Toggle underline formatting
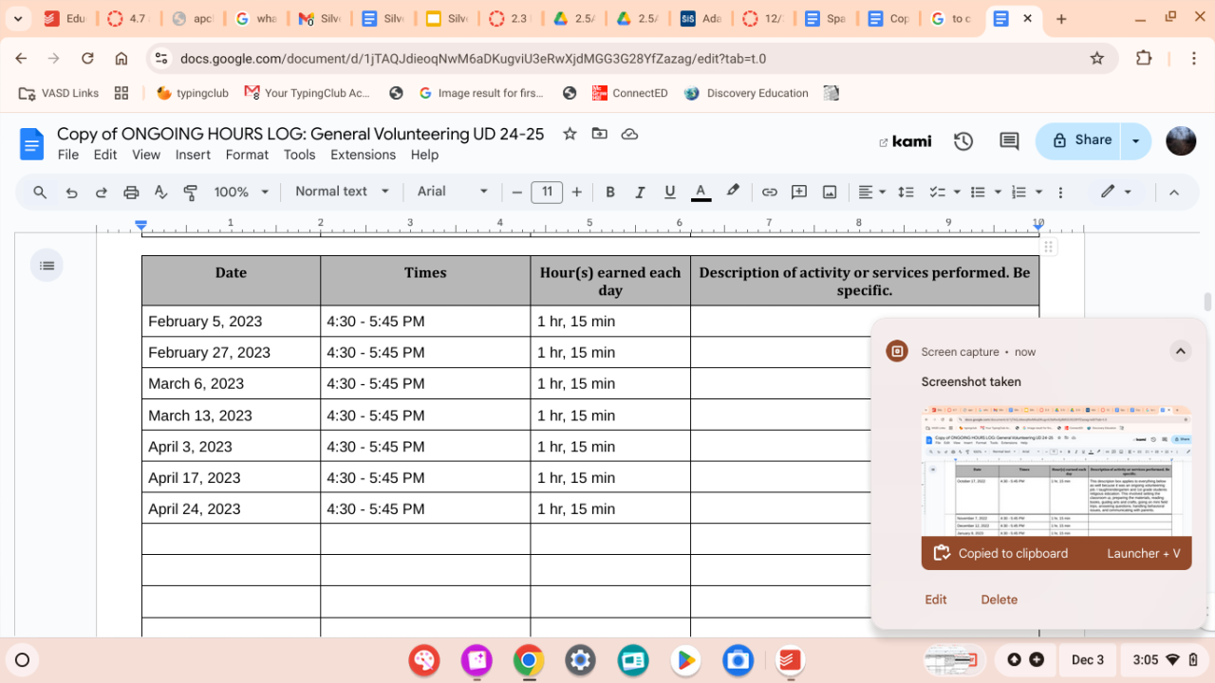1215x683 pixels. point(670,193)
